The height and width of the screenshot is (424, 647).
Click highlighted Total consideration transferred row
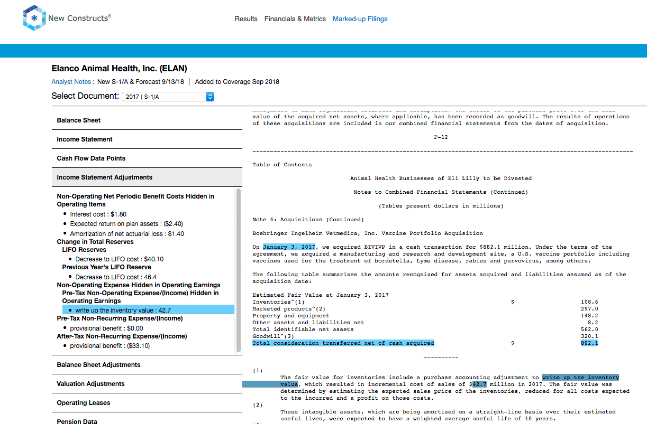(343, 343)
